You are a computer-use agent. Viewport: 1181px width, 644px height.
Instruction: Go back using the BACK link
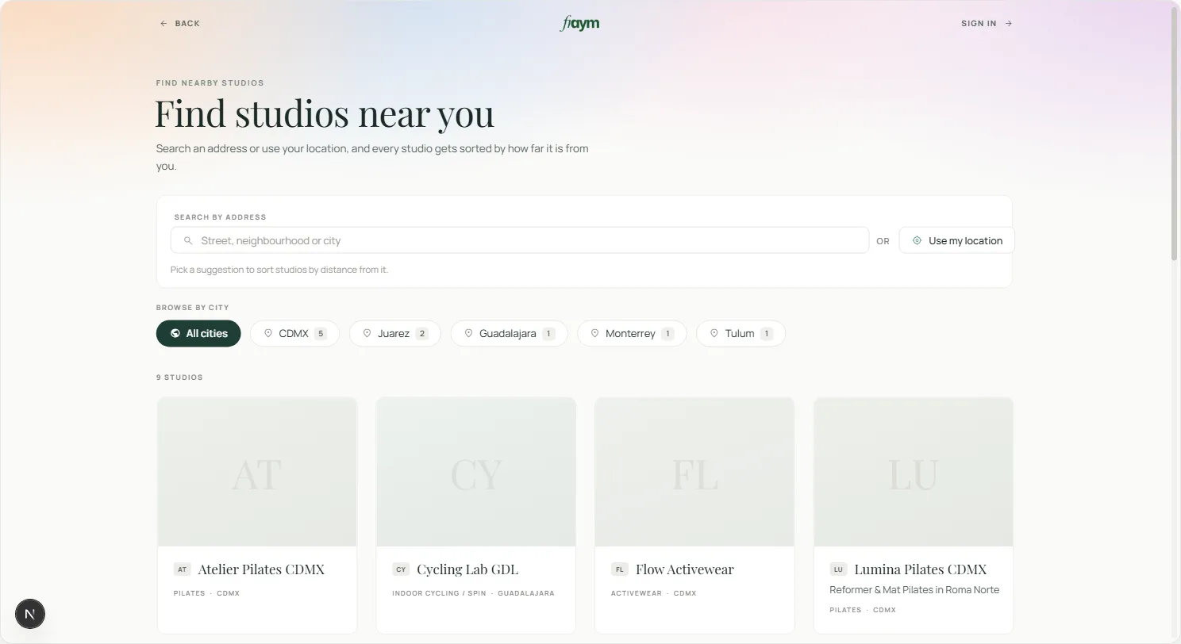tap(180, 24)
